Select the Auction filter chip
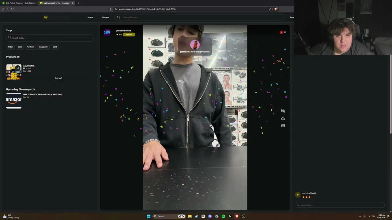The image size is (392, 220). 30,47
